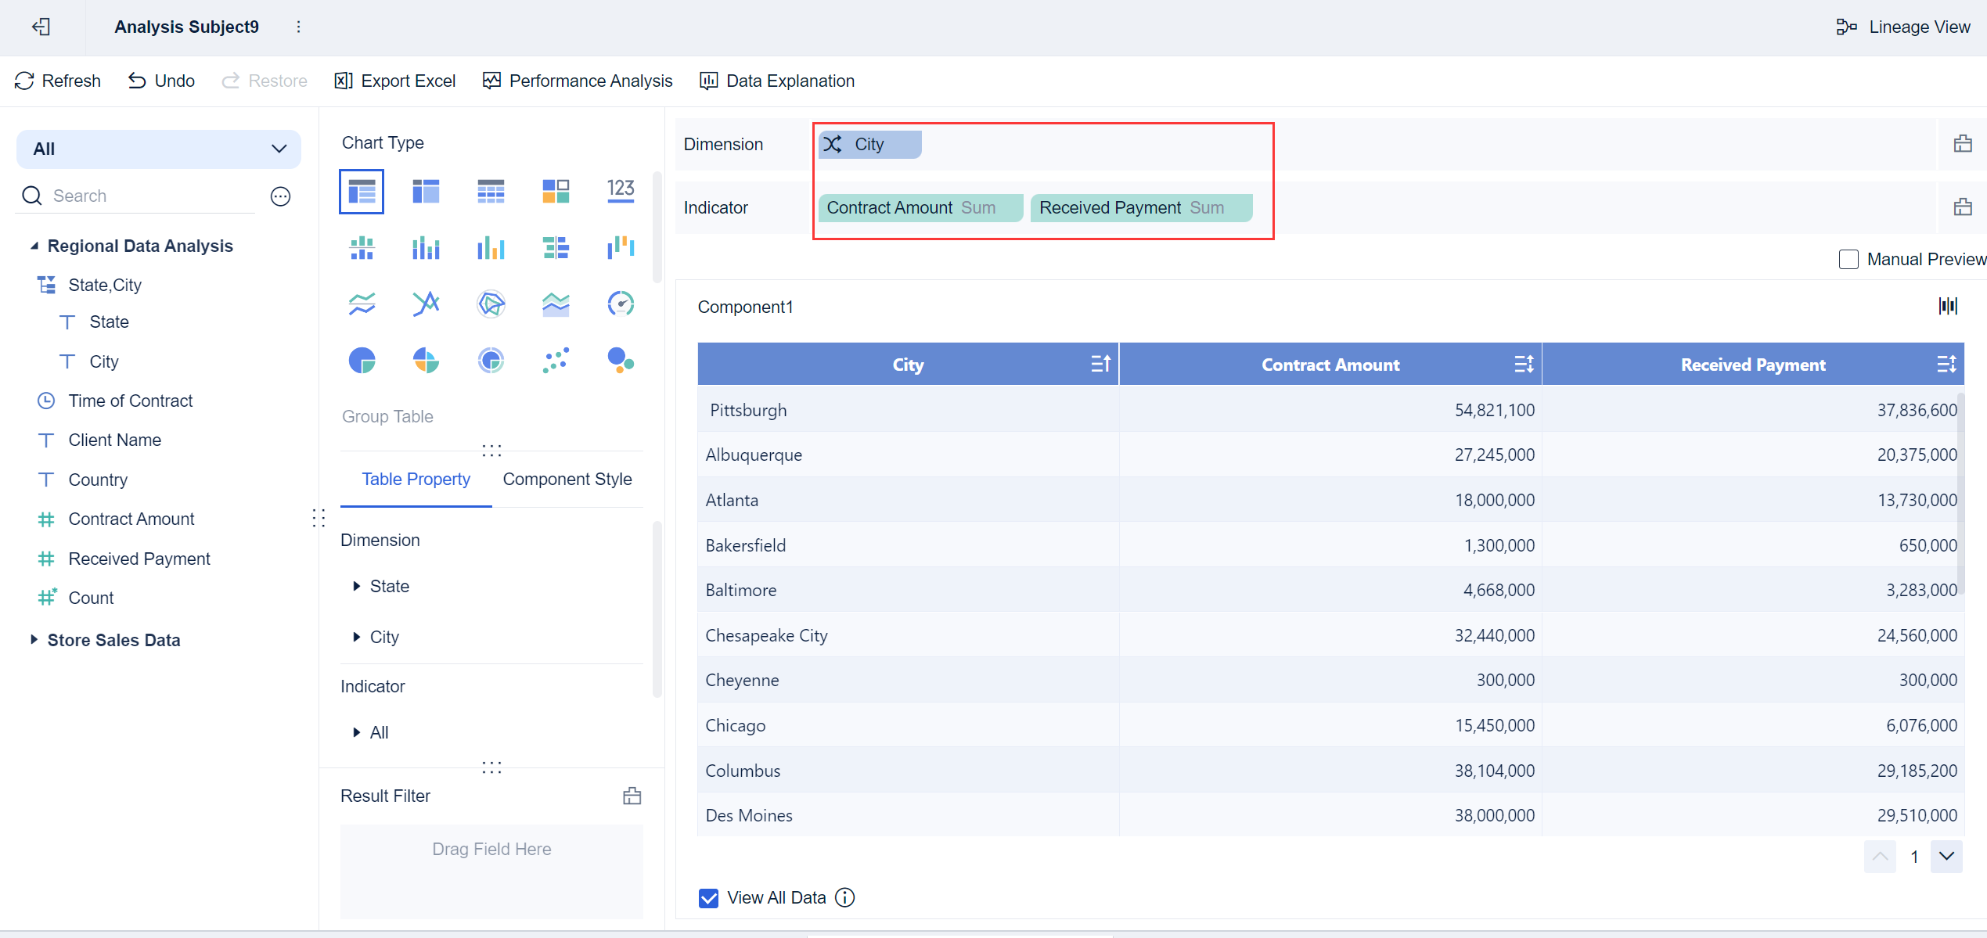The height and width of the screenshot is (938, 1987).
Task: Switch to the Component Style tab
Action: 567,480
